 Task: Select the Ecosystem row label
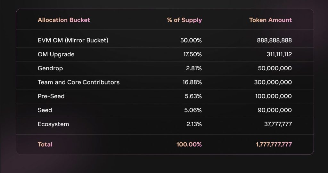pyautogui.click(x=53, y=124)
